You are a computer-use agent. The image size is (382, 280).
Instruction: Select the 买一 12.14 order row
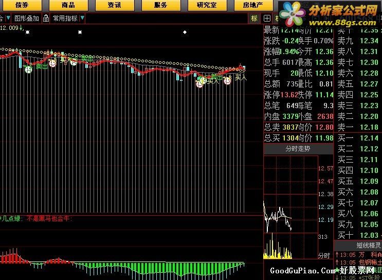[x=358, y=138]
